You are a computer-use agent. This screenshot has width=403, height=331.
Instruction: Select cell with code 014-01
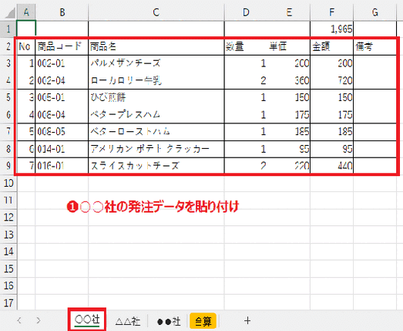(62, 149)
